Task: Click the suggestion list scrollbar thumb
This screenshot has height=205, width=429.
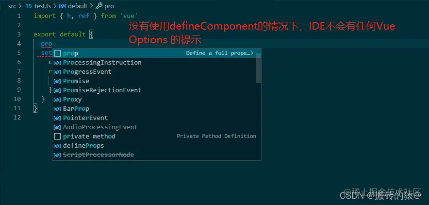Action: 259,68
